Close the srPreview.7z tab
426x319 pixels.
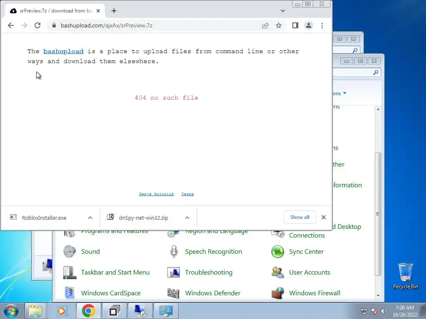click(98, 11)
